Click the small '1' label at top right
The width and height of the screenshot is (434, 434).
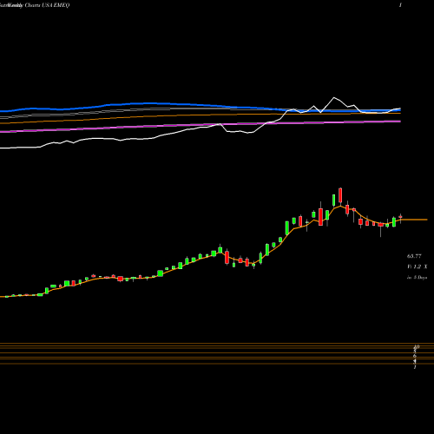point(400,5)
